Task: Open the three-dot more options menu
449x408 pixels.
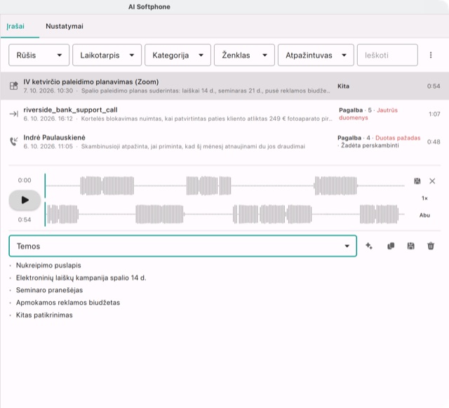Action: coord(431,55)
